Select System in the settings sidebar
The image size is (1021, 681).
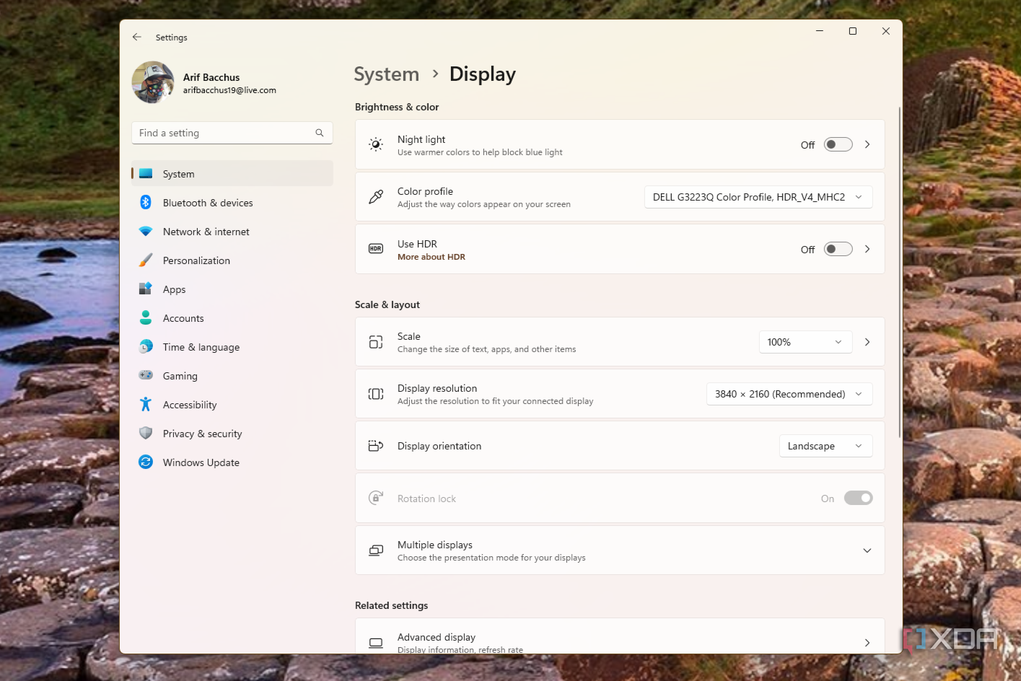click(x=178, y=174)
